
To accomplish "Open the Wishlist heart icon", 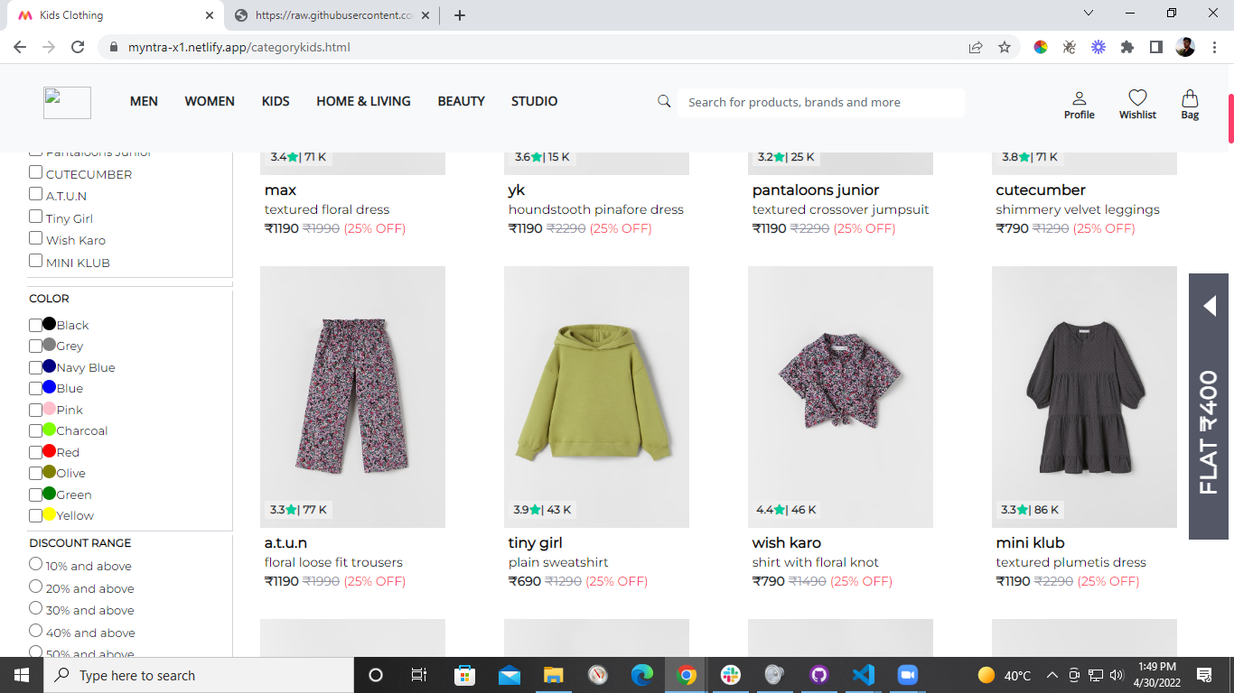I will [x=1136, y=101].
